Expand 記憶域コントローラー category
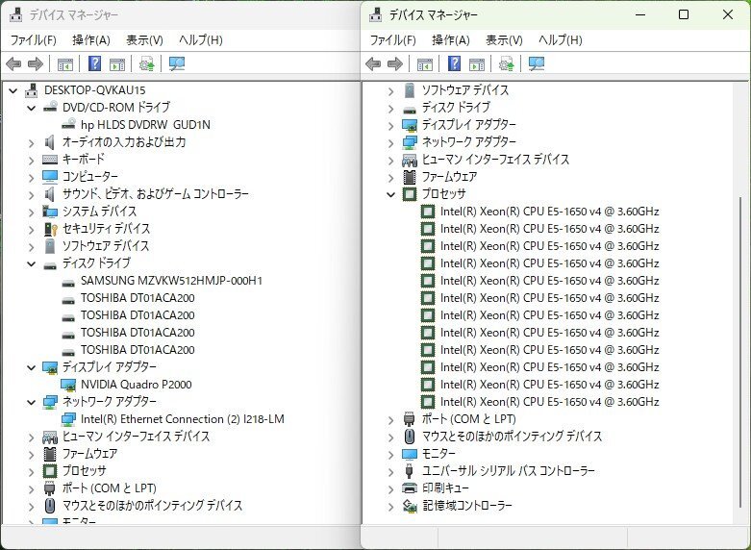The height and width of the screenshot is (550, 751). (x=390, y=506)
